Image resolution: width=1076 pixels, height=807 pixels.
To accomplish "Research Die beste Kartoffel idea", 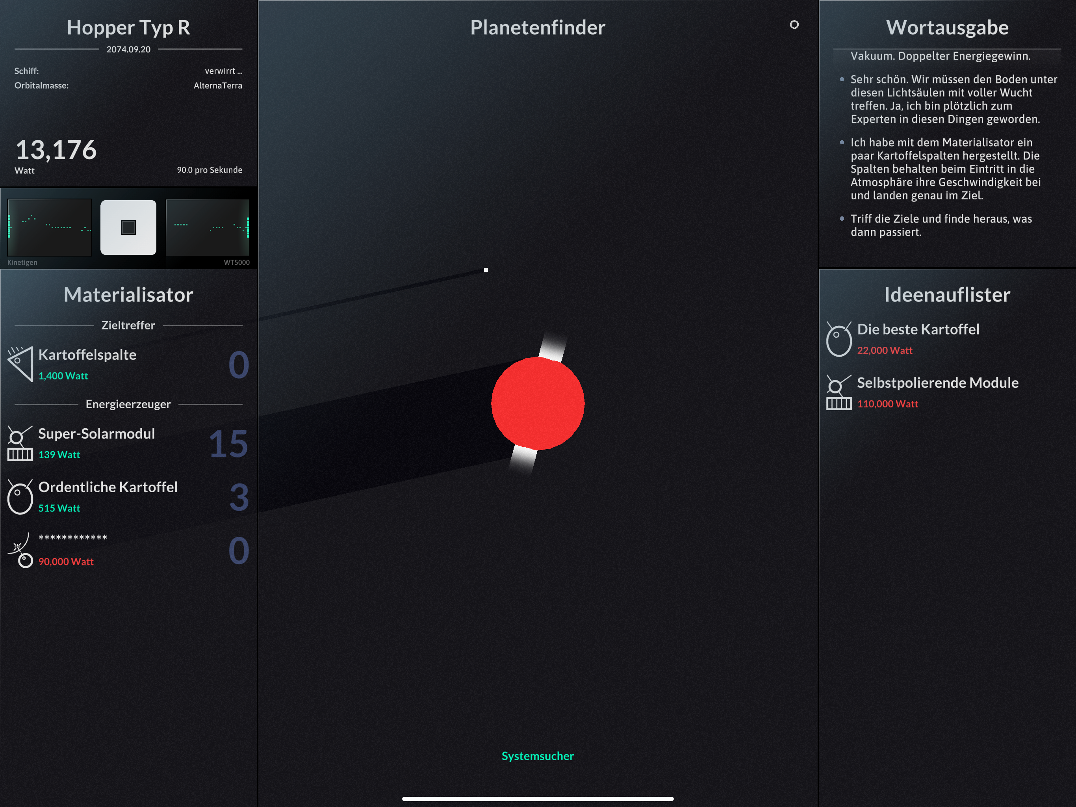I will coord(918,329).
